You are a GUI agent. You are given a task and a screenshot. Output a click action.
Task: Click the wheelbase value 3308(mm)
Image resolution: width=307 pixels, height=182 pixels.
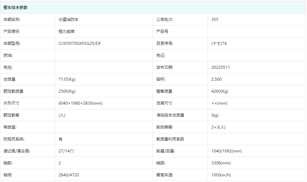point(221,163)
